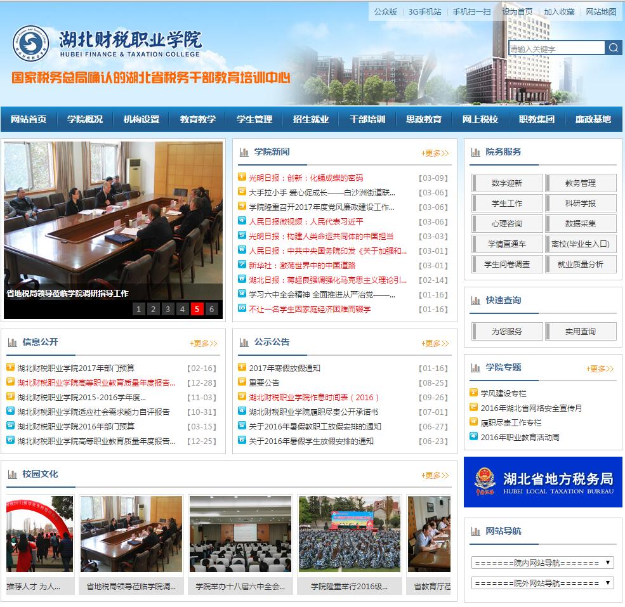This screenshot has width=625, height=607.
Task: Click the 数字迎新 service button
Action: coord(507,183)
